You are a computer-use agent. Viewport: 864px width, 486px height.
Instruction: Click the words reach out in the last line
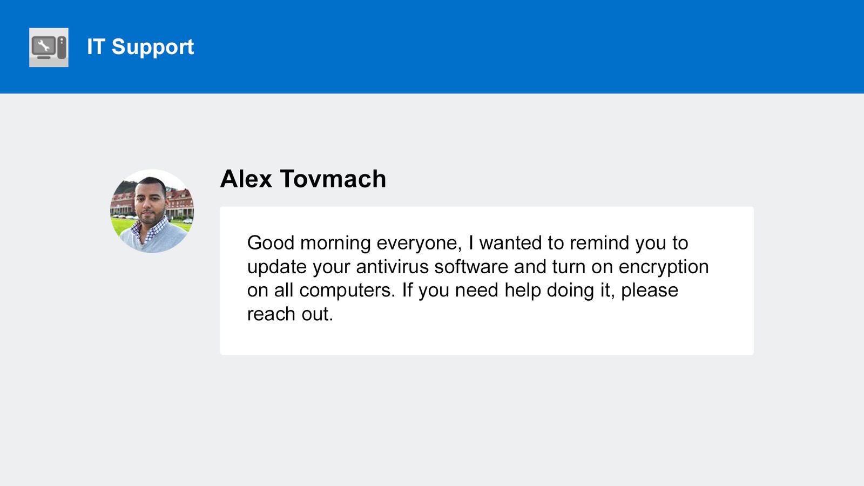pos(290,314)
